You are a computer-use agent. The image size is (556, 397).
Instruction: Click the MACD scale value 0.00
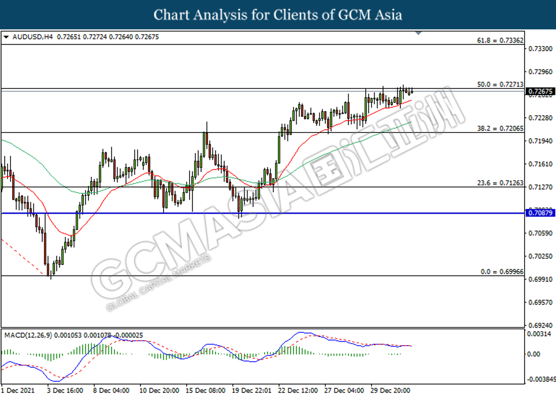534,354
